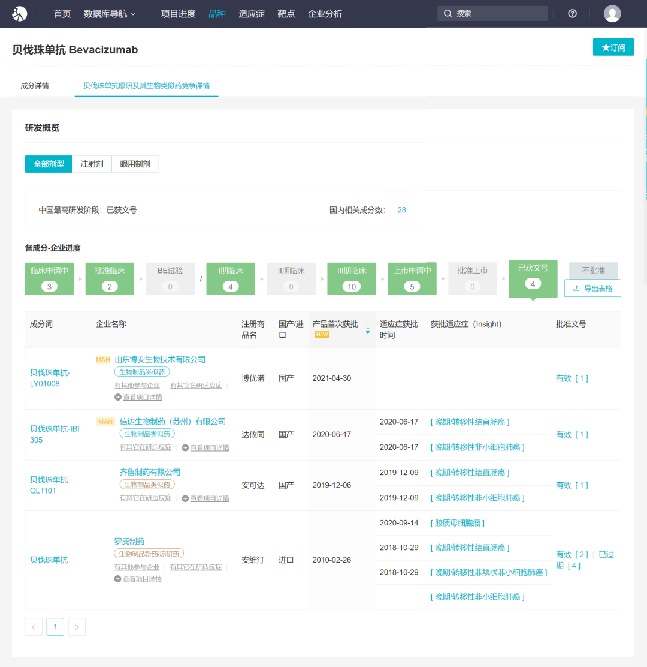Image resolution: width=647 pixels, height=667 pixels.
Task: Click arrow icon beside 查看项目详情 for 罗氏制药
Action: (117, 578)
